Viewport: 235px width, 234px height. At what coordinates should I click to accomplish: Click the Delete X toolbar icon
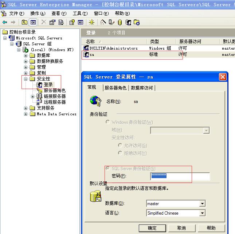tap(44, 22)
